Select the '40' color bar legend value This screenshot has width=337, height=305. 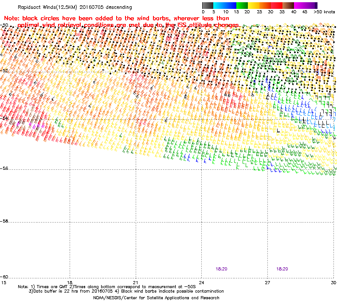294,12
